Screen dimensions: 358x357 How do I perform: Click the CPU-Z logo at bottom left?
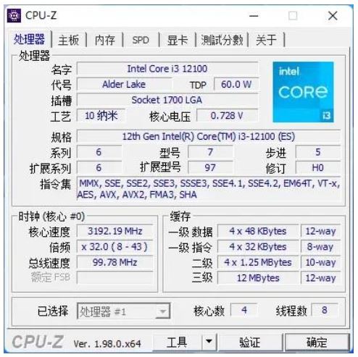[x=38, y=342]
